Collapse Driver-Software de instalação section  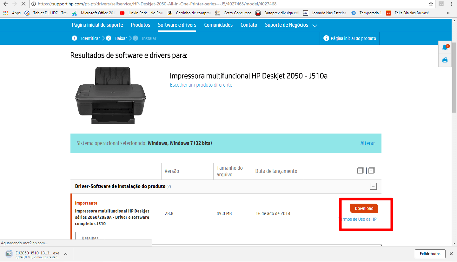click(x=374, y=187)
